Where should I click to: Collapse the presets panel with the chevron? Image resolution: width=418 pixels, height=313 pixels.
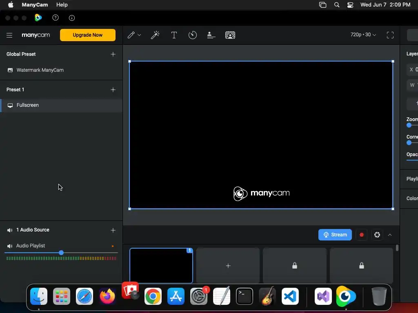click(390, 235)
